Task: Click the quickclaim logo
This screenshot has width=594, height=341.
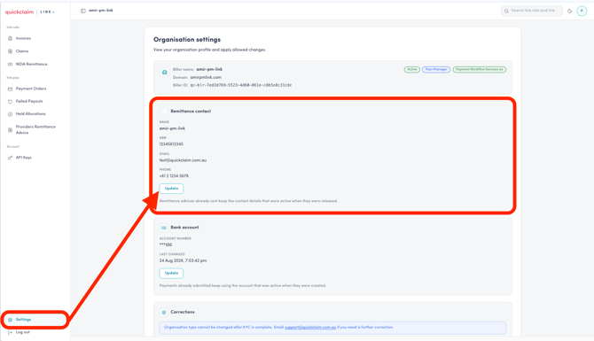Action: (20, 12)
